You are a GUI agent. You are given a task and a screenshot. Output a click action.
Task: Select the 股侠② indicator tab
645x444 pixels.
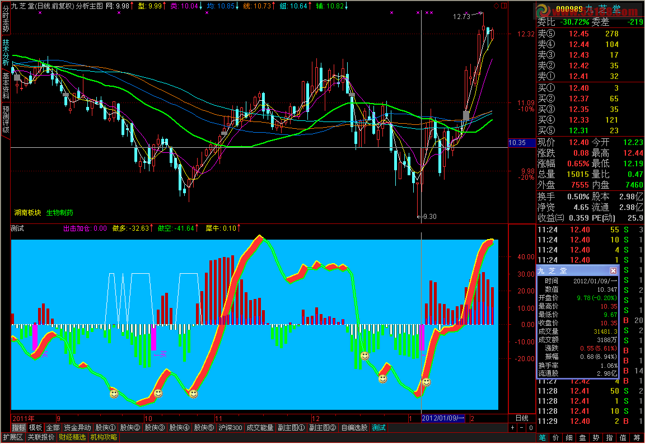point(130,428)
